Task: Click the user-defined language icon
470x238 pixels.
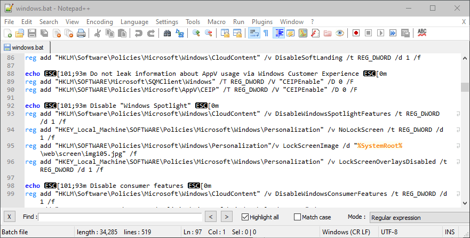Action: tap(290, 33)
